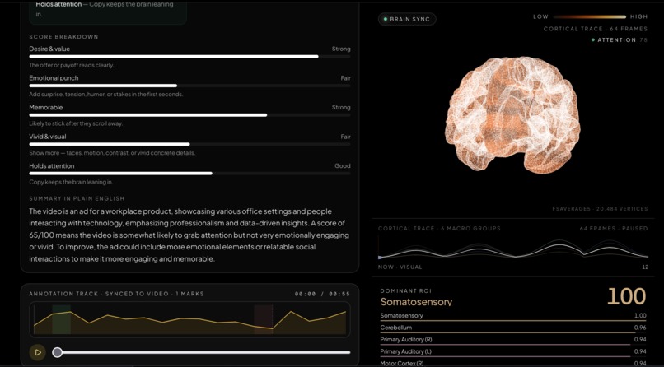Click the BRAIN SYNC pill
The width and height of the screenshot is (664, 367).
[407, 19]
